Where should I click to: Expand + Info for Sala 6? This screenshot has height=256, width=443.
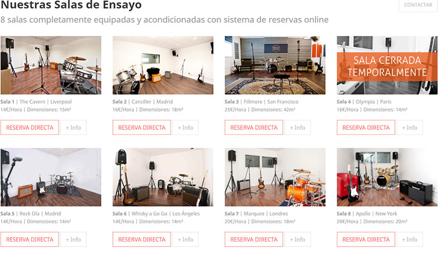point(186,239)
